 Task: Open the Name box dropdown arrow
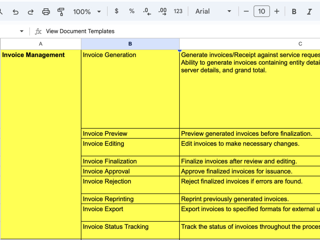[x=22, y=31]
